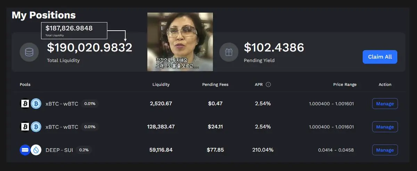Click the woman with glasses meme image
417x171 pixels.
tap(180, 42)
